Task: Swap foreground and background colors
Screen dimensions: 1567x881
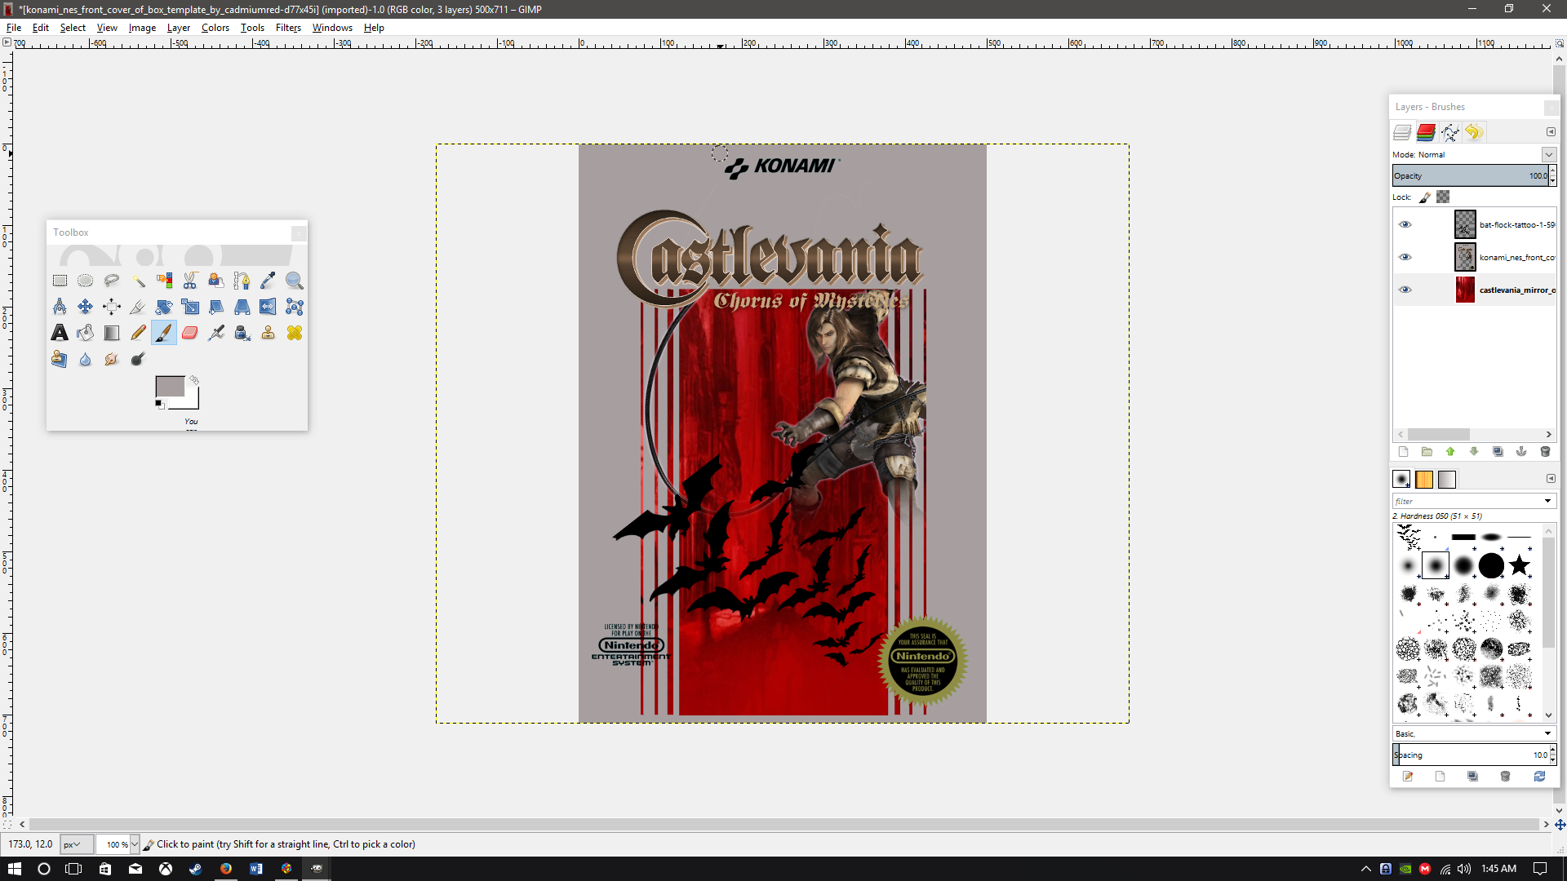Action: 194,380
